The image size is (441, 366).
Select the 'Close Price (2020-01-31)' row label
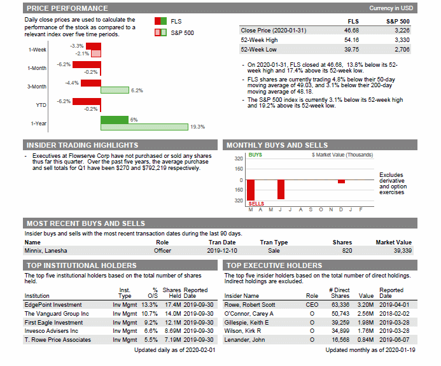(274, 31)
